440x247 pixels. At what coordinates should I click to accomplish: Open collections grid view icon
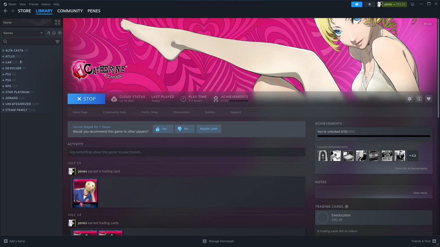(x=58, y=23)
